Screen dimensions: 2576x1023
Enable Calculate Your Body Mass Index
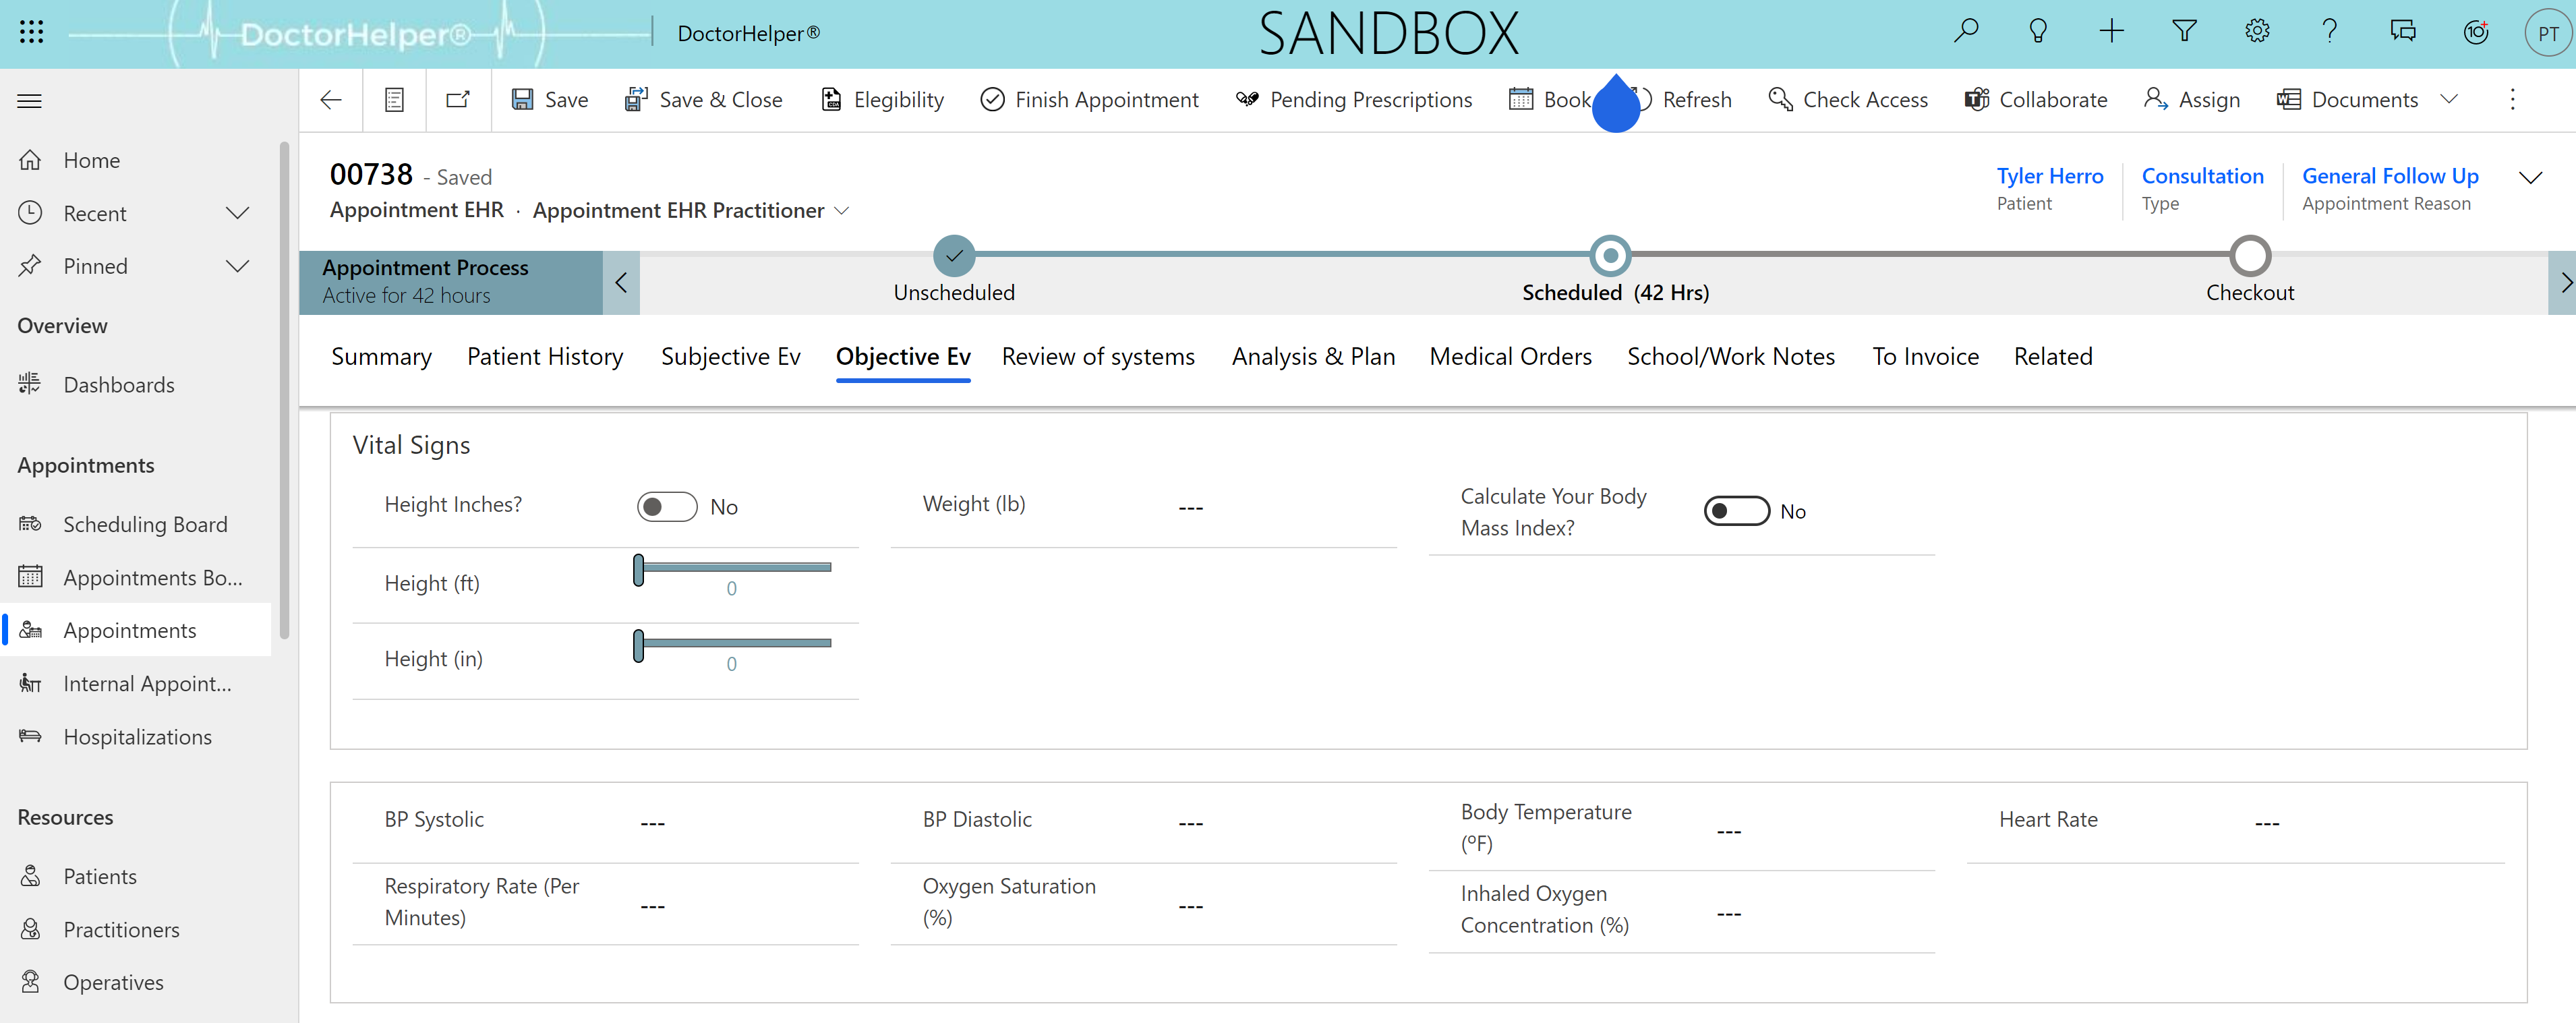pos(1736,510)
